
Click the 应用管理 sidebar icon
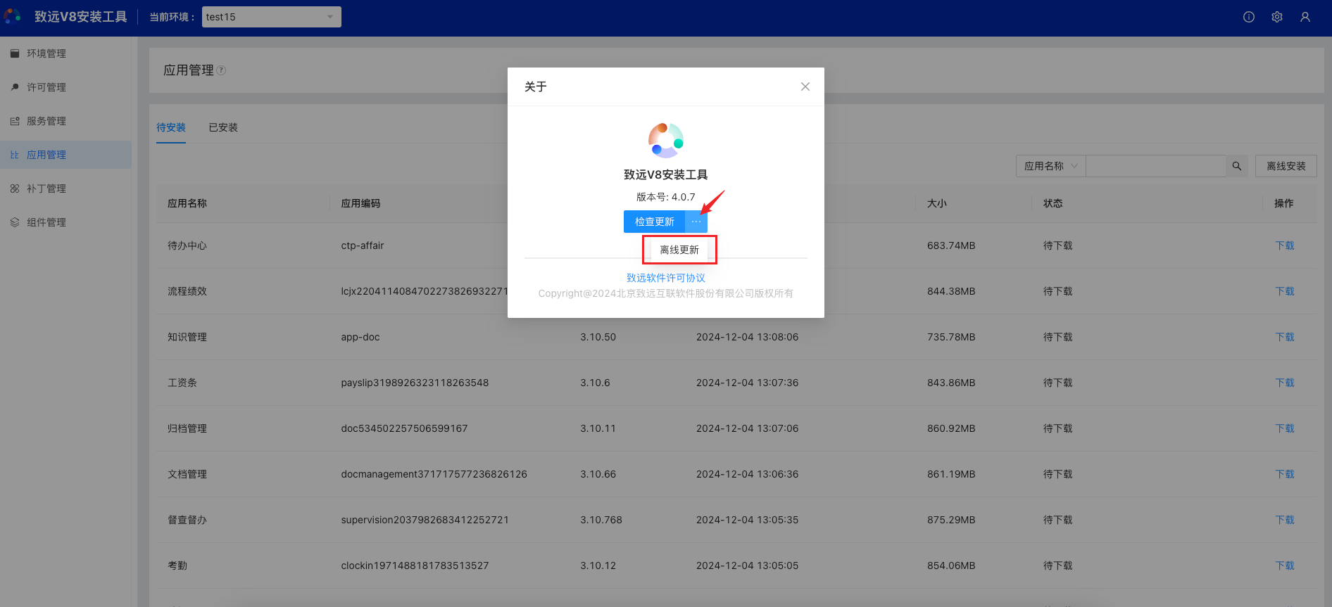click(x=15, y=155)
